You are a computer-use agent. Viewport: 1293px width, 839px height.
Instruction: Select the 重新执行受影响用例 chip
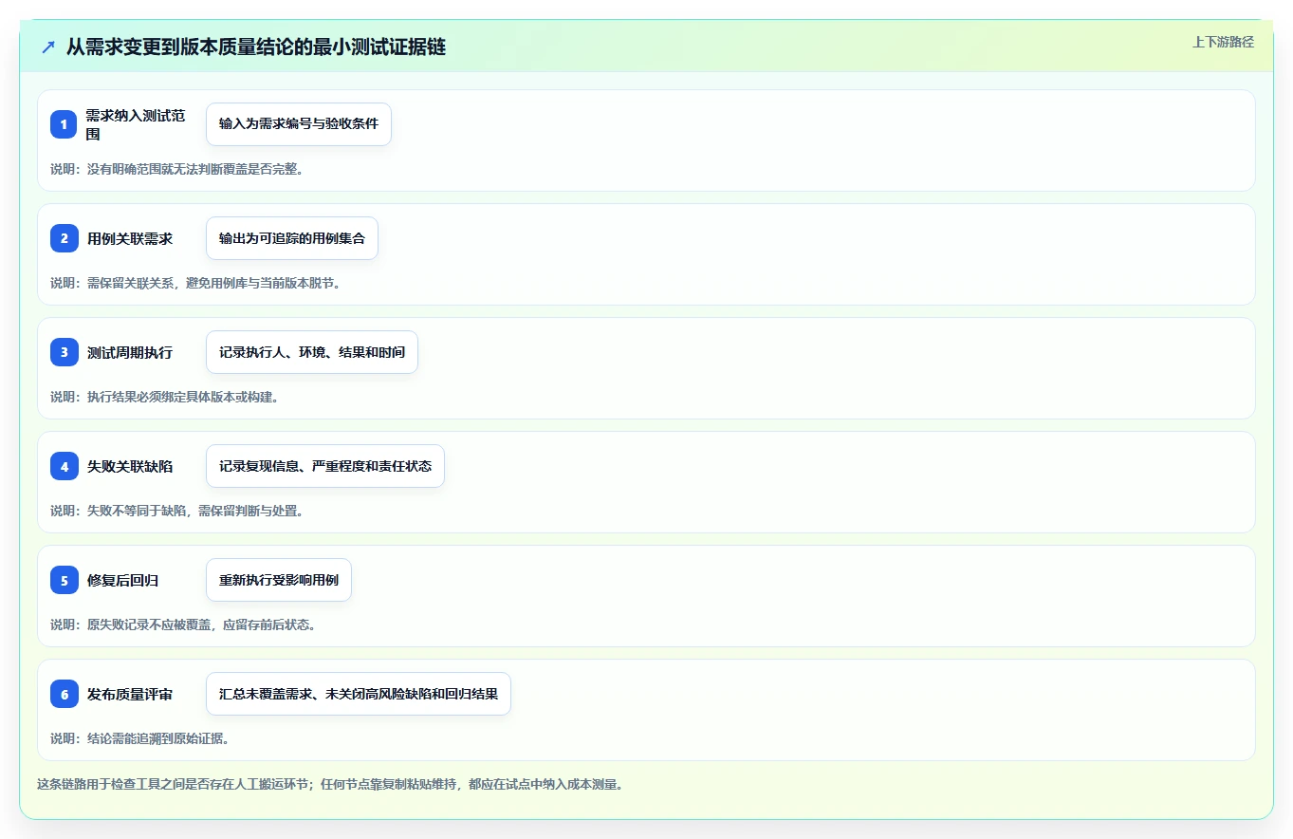(x=279, y=580)
